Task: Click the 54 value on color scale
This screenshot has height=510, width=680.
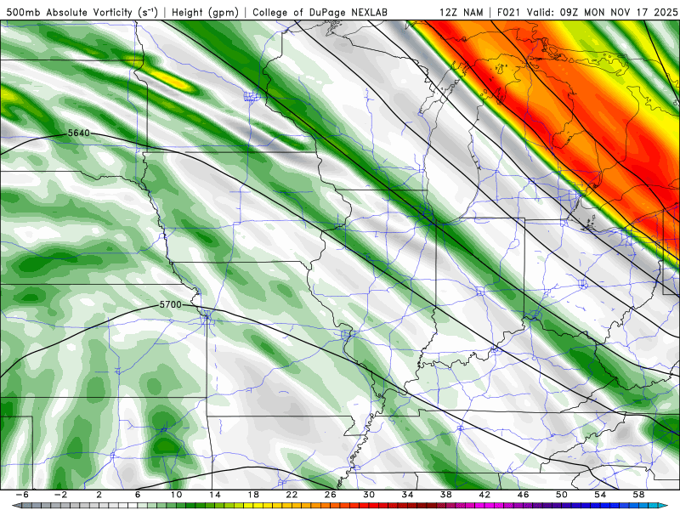Action: [600, 495]
